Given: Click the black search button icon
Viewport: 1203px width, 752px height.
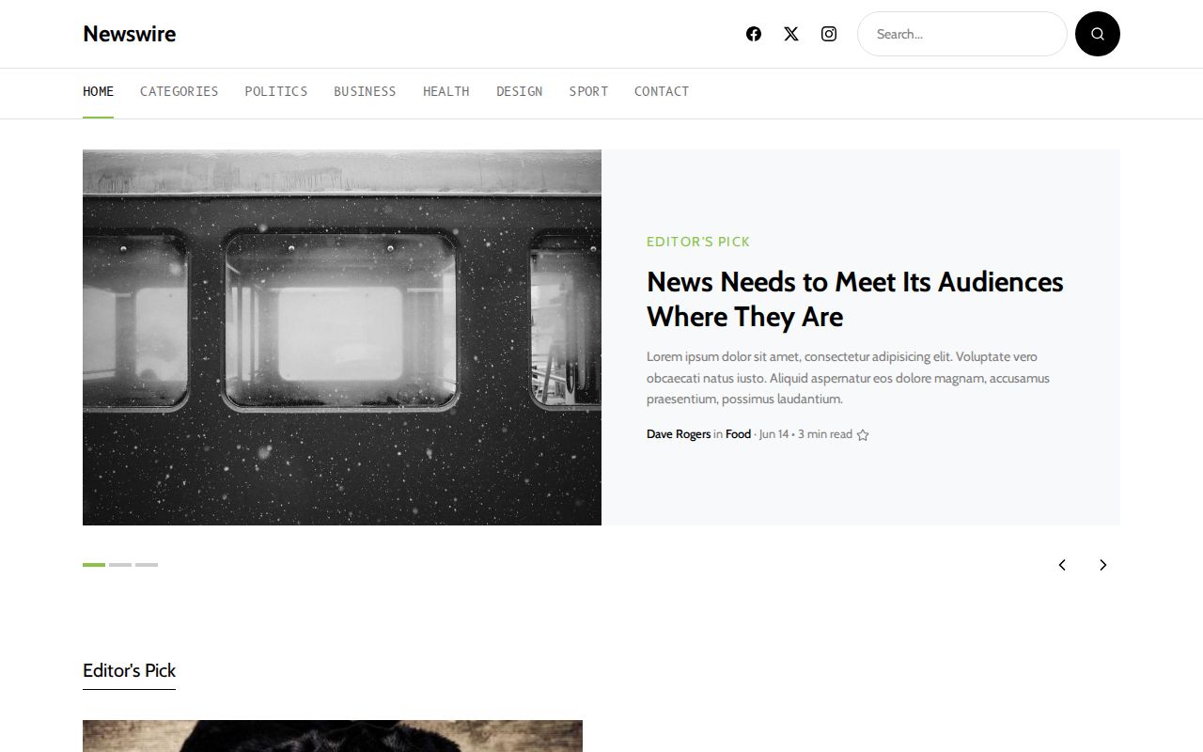Looking at the screenshot, I should click(1098, 34).
